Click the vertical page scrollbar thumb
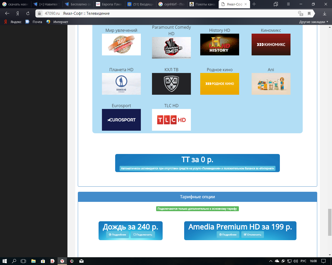The width and height of the screenshot is (332, 265). [x=330, y=222]
